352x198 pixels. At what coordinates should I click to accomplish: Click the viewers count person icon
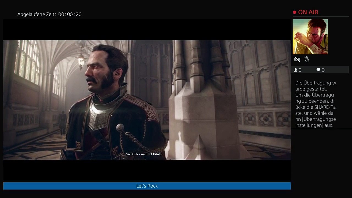click(296, 70)
